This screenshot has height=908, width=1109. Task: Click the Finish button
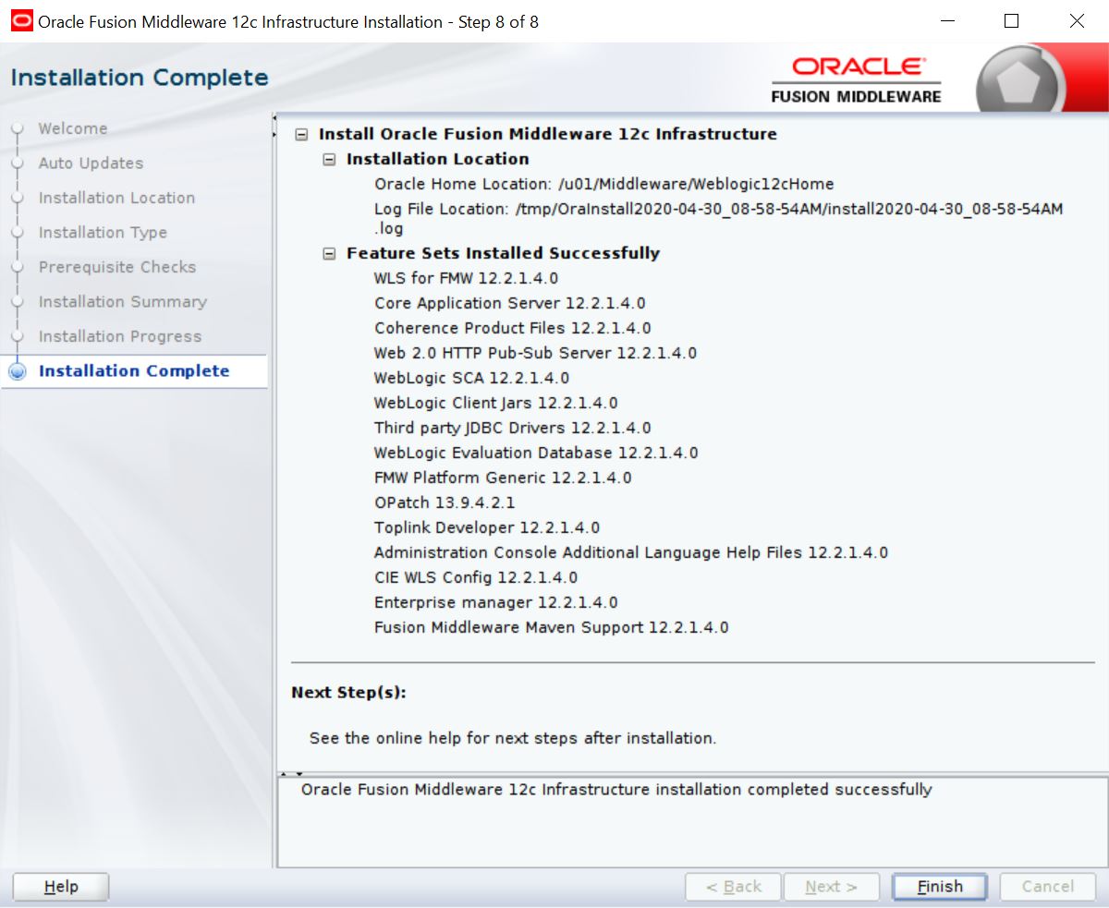pyautogui.click(x=939, y=887)
